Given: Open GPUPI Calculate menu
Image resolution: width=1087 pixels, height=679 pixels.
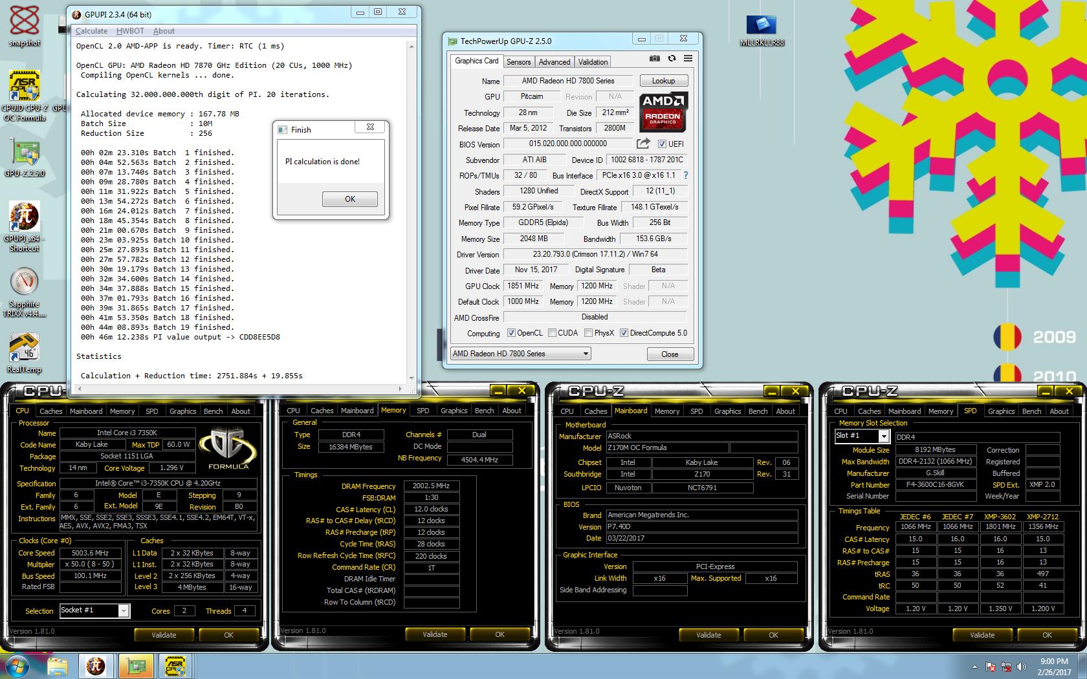Looking at the screenshot, I should coord(91,31).
